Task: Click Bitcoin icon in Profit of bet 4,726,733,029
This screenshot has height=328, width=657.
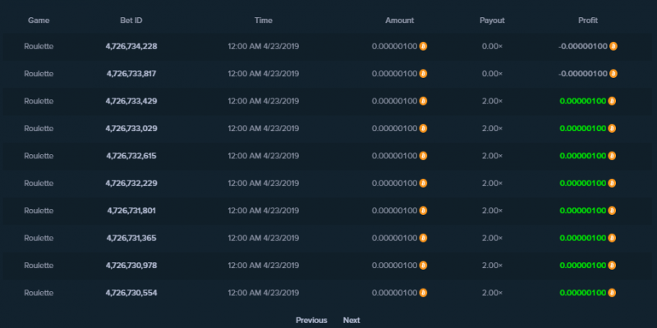Action: 612,129
